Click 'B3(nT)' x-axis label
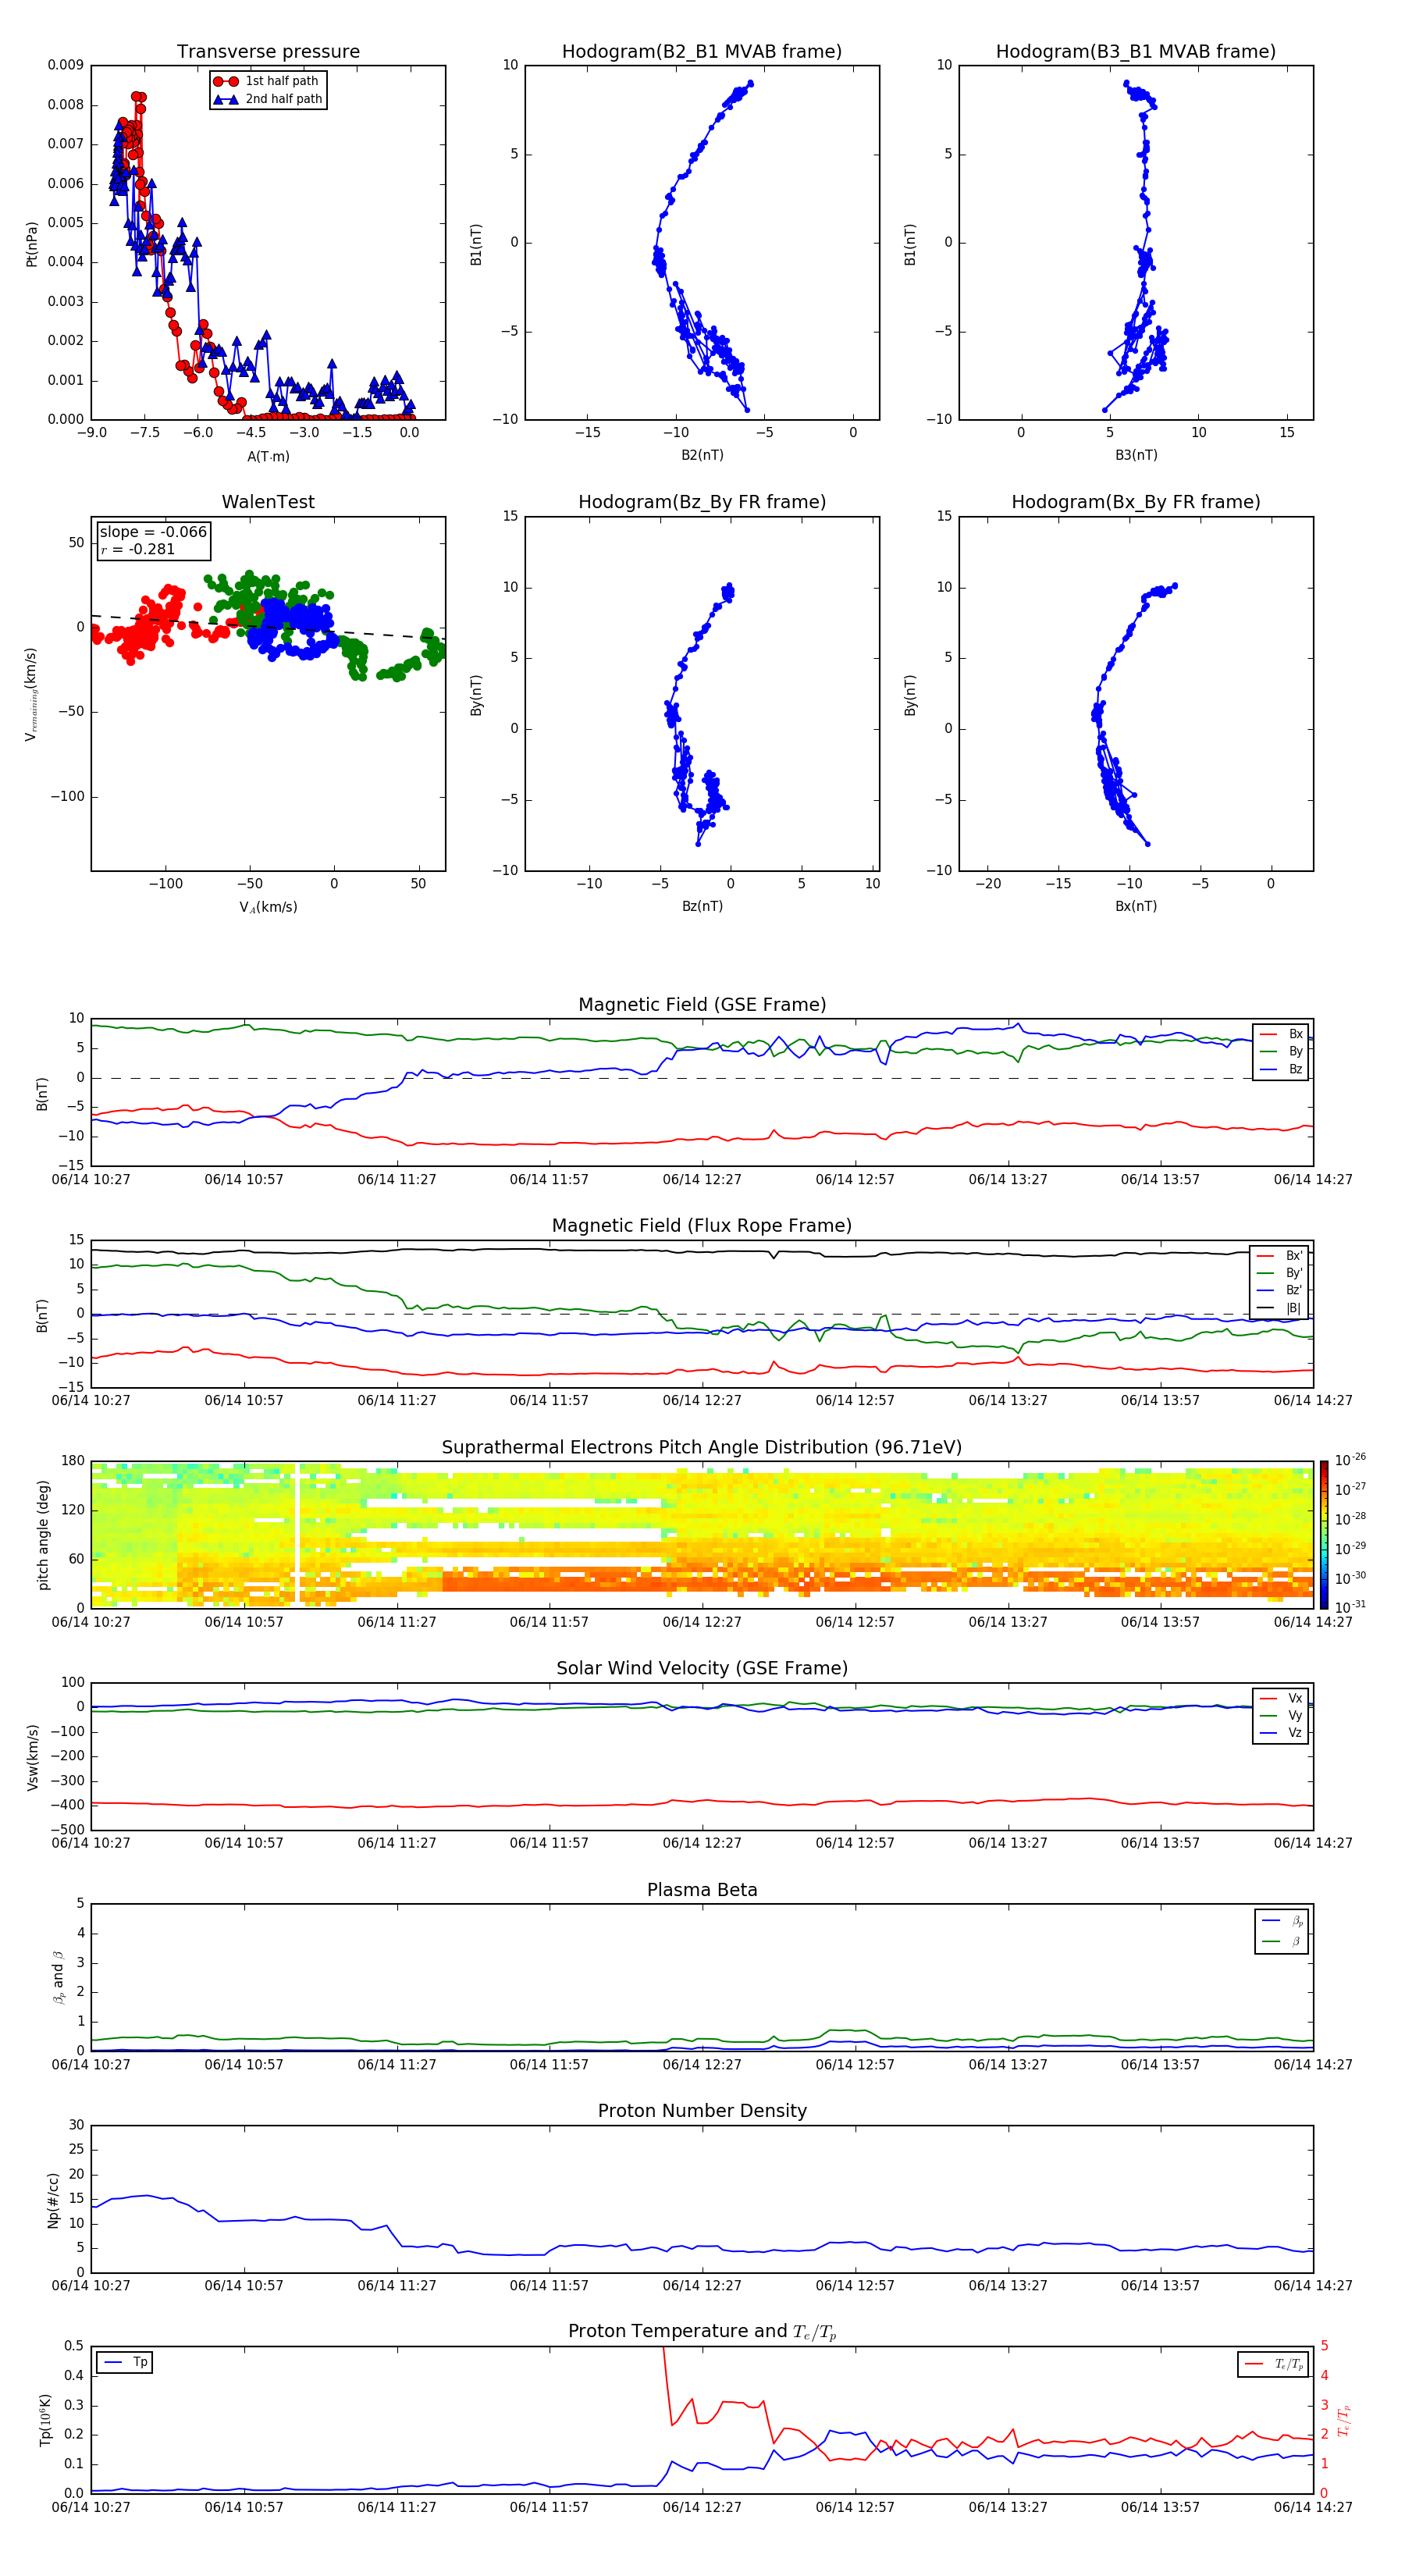The image size is (1405, 2576). pos(1136,456)
